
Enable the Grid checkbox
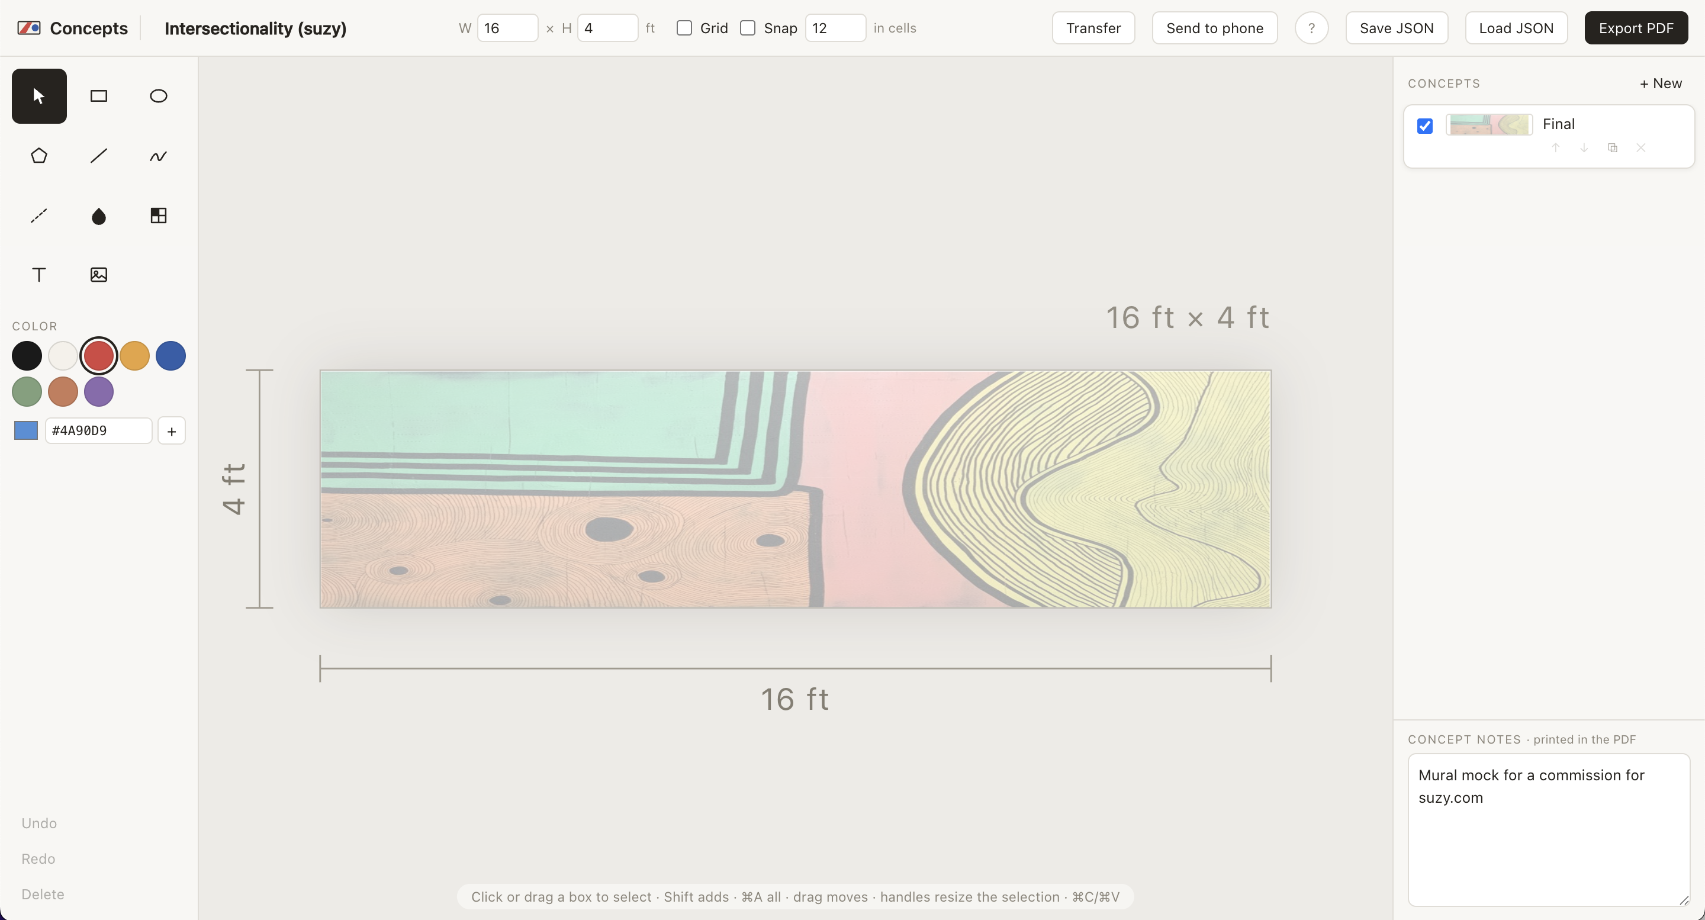684,28
